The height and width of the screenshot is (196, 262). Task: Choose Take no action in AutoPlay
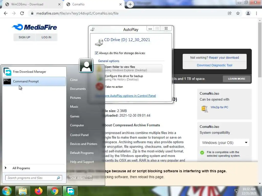[114, 87]
